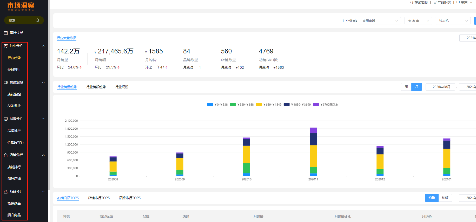Open SKU监控 in sidebar
This screenshot has width=476, height=222.
tap(14, 106)
